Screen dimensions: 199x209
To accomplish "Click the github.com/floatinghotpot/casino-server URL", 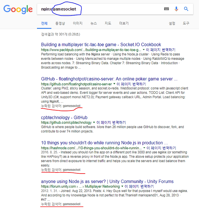I will coord(76,84).
